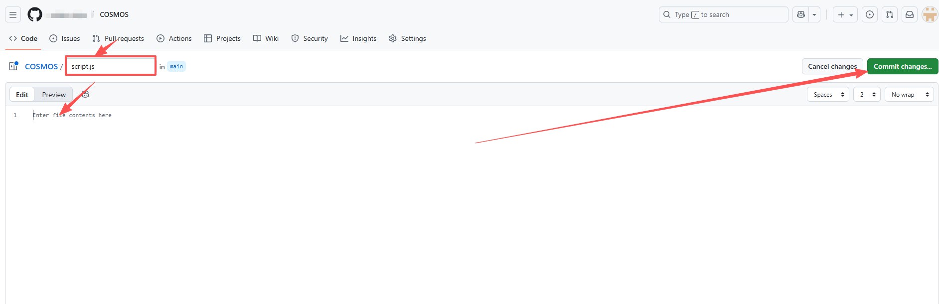Open the issues icon in top bar
Image resolution: width=939 pixels, height=304 pixels.
tap(870, 14)
